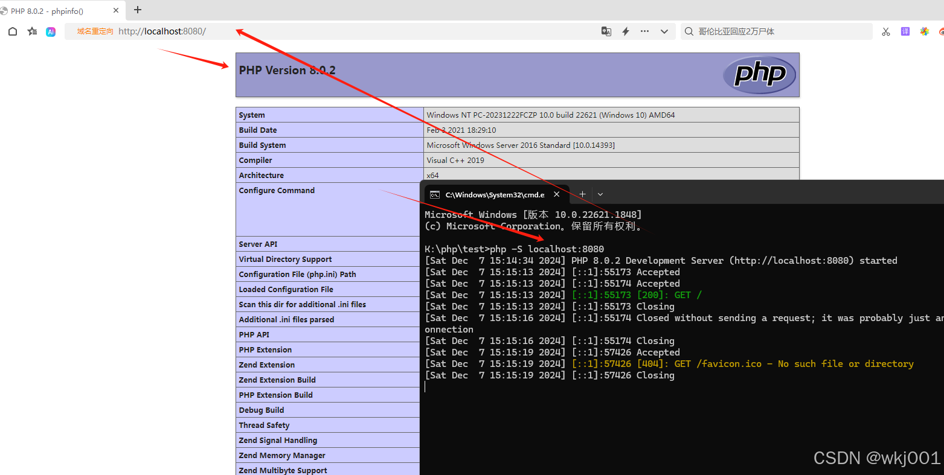Close the cmd.exe terminal tab
Viewport: 944px width, 475px height.
tap(557, 194)
